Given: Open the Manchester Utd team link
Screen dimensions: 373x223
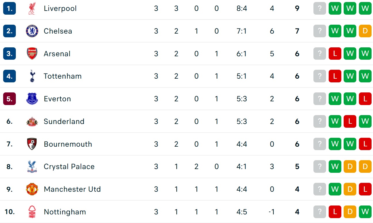Looking at the screenshot, I should tap(72, 189).
